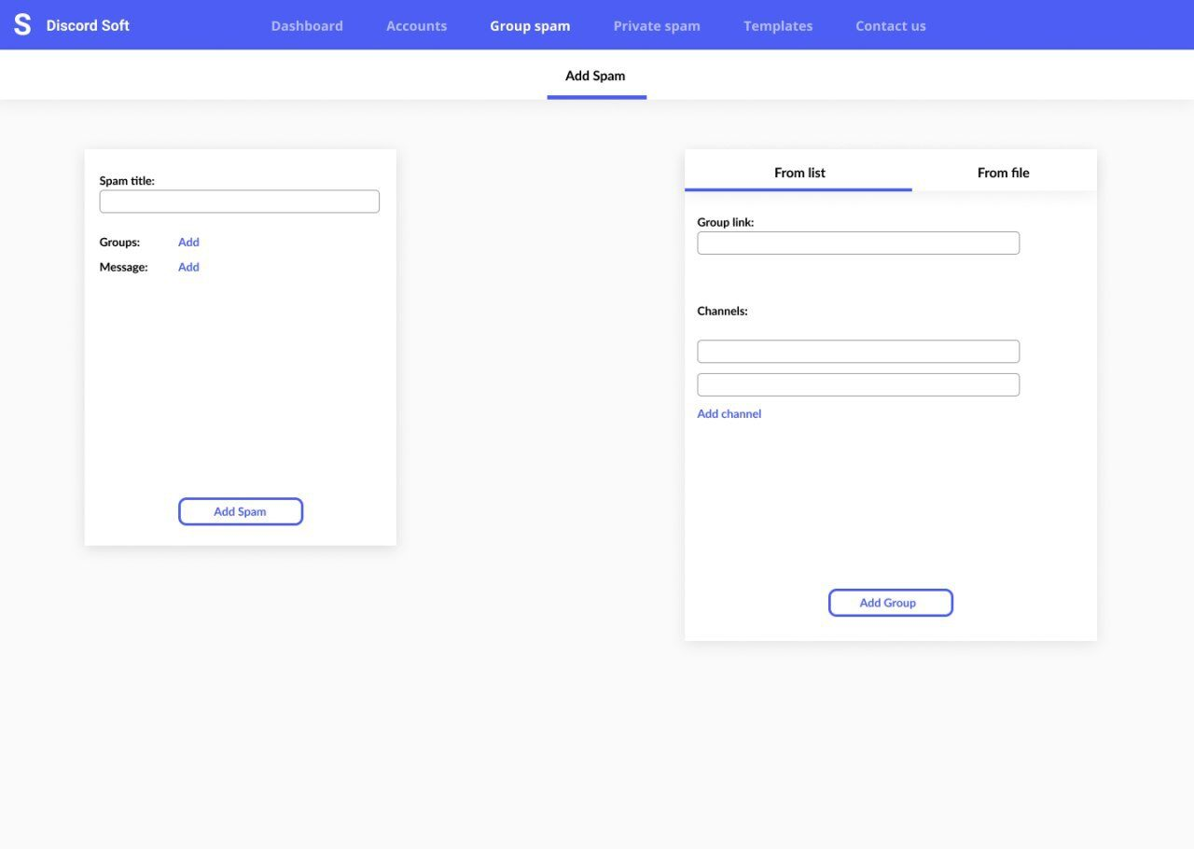Click the Discord Soft S logo icon

(x=22, y=25)
